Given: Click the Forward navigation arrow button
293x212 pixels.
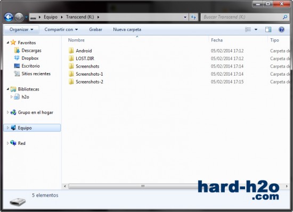Looking at the screenshot, I should coord(19,17).
